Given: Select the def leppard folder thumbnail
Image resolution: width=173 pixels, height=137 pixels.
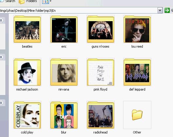Looking at the screenshot, I should click(137, 72).
